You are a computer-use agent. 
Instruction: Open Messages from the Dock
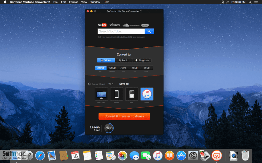click(x=134, y=156)
